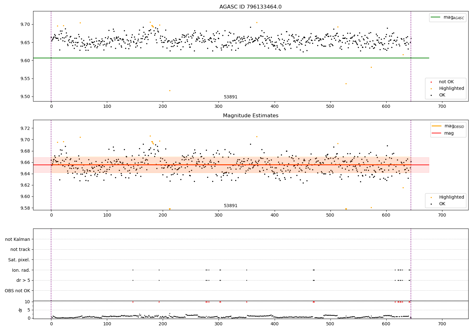
Task: Click the red "mag" legend entry
Action: (x=443, y=133)
